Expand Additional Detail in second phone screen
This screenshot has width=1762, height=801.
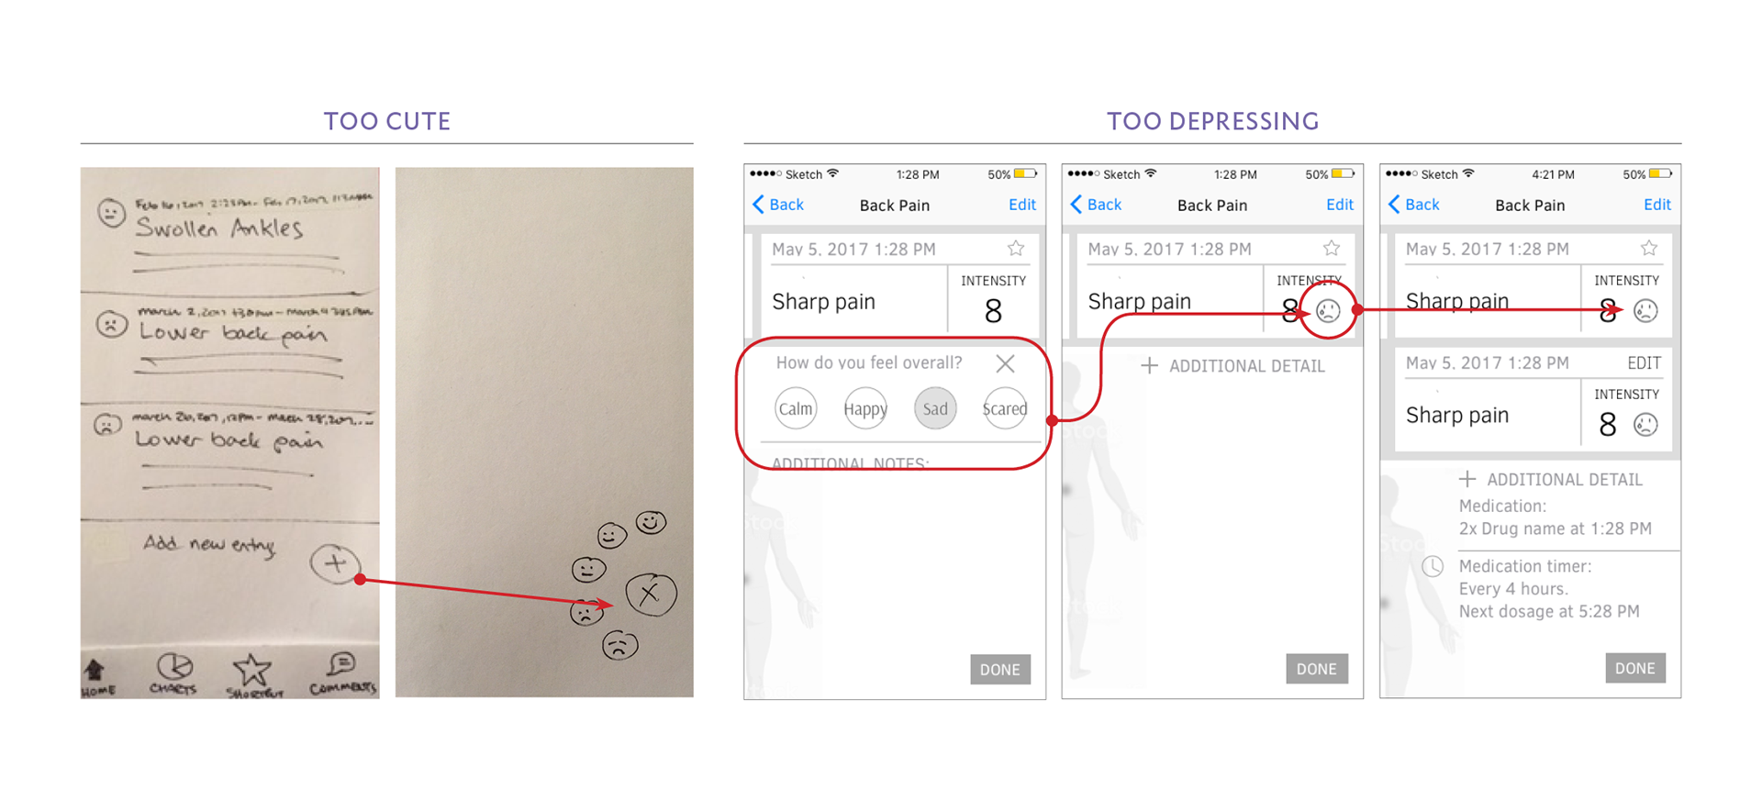[1232, 366]
